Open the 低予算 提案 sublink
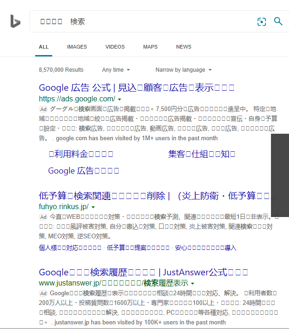289x329 pixels. click(x=138, y=248)
